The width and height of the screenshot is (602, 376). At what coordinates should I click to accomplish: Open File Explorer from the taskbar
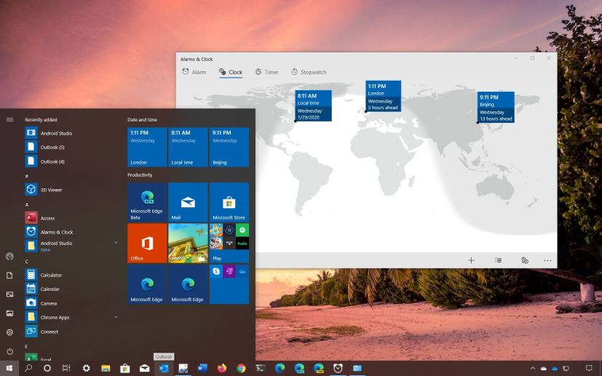(106, 368)
